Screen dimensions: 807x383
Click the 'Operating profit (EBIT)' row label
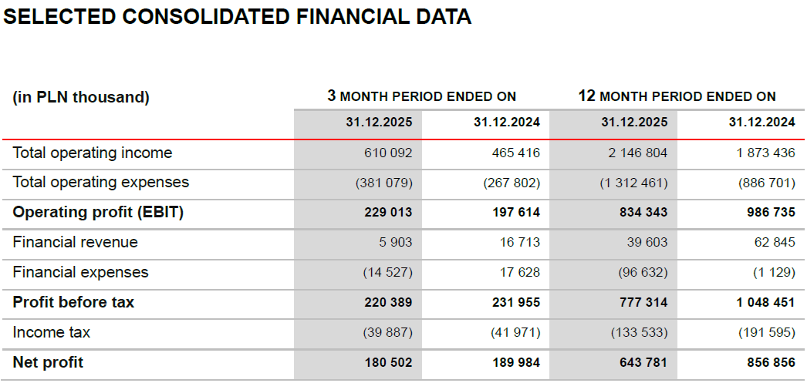point(98,213)
